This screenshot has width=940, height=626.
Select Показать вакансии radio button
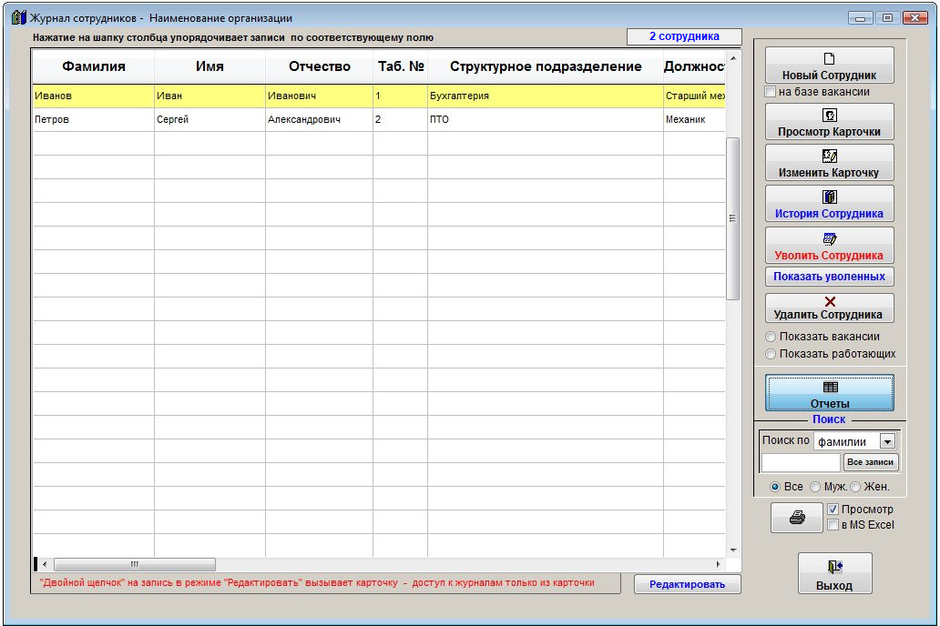[771, 337]
